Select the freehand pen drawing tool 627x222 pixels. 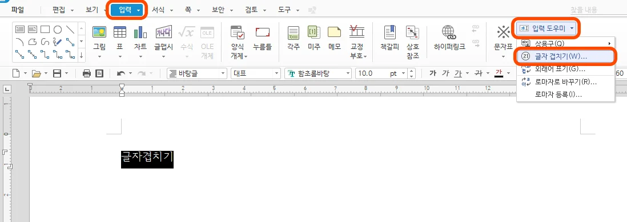(58, 42)
